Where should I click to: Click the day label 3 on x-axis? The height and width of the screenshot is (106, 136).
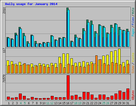point(17,103)
